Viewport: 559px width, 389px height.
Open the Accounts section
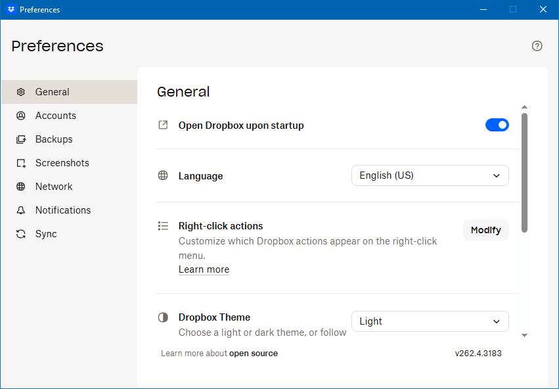click(x=70, y=116)
